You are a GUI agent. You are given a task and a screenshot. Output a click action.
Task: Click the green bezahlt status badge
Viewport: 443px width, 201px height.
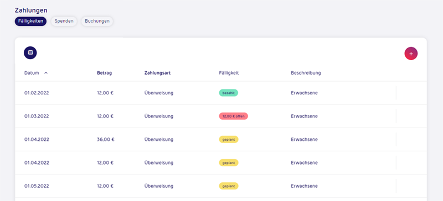click(x=228, y=93)
